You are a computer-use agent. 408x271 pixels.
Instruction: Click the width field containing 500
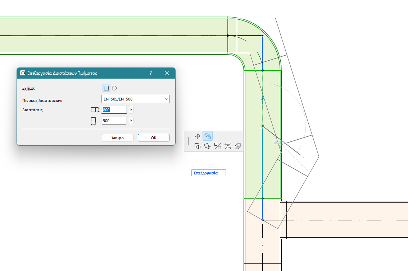(x=114, y=121)
